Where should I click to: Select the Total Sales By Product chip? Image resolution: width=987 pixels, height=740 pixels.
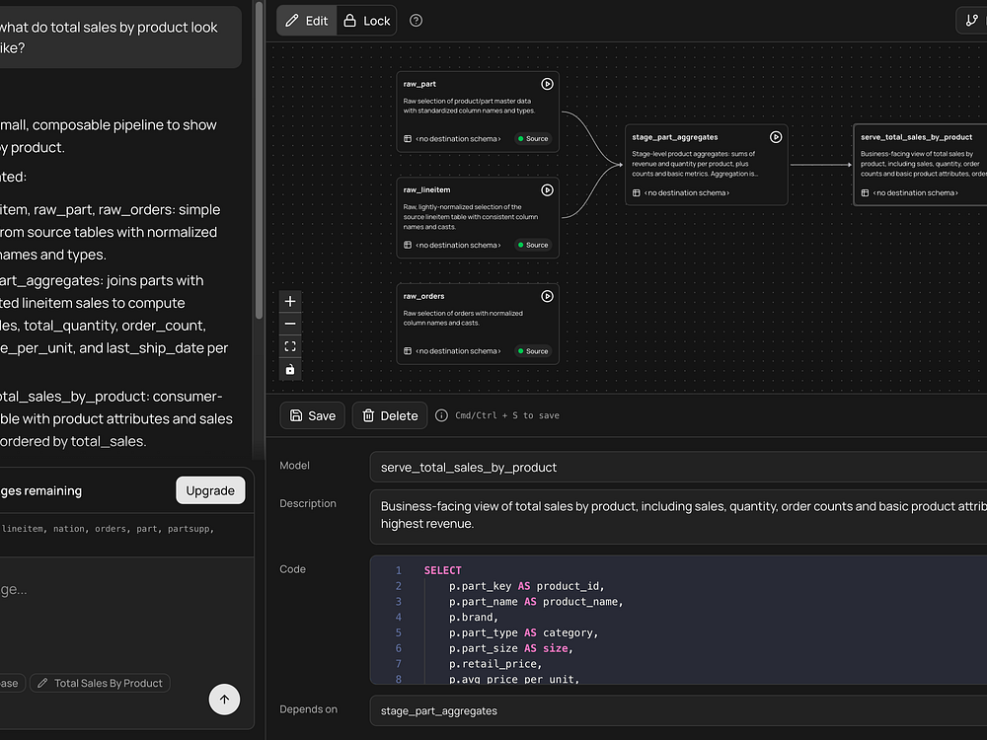pos(100,683)
